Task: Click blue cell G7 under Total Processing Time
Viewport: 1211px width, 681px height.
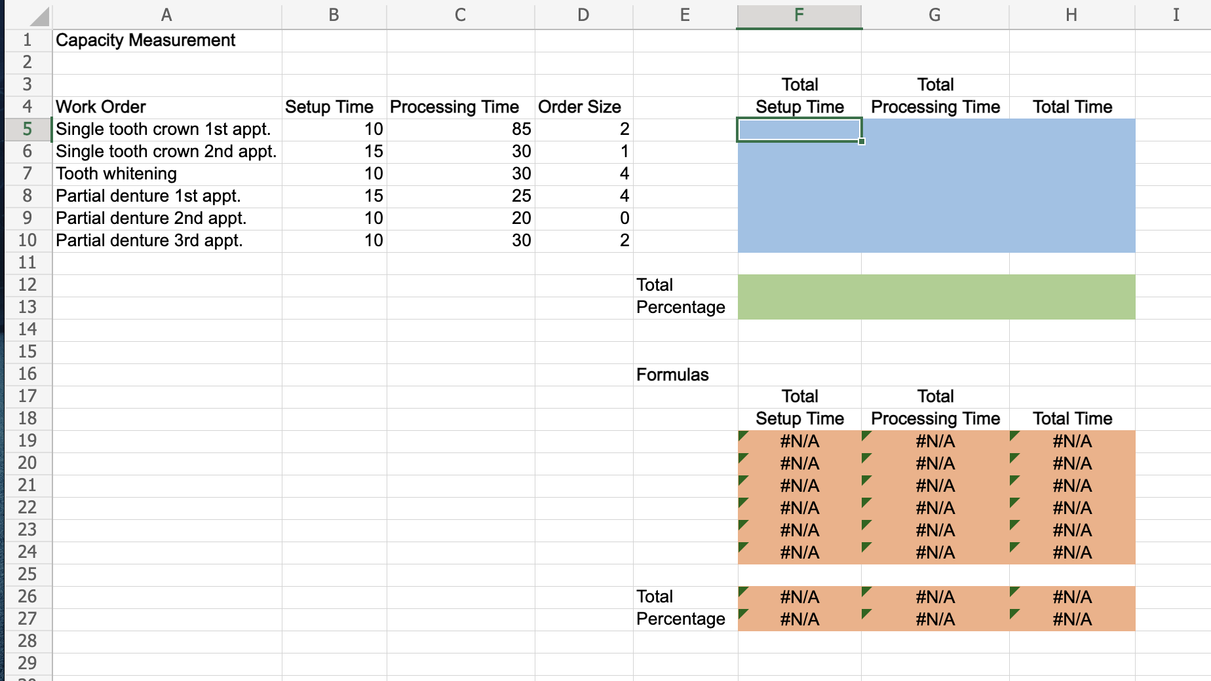Action: [934, 174]
